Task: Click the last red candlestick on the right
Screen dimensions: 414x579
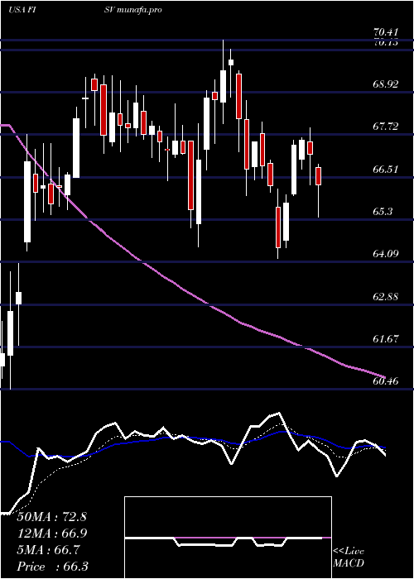Action: pyautogui.click(x=318, y=176)
